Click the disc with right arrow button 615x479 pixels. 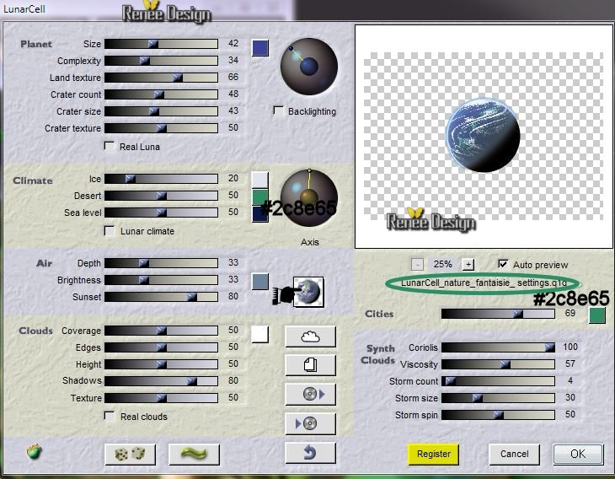(310, 394)
